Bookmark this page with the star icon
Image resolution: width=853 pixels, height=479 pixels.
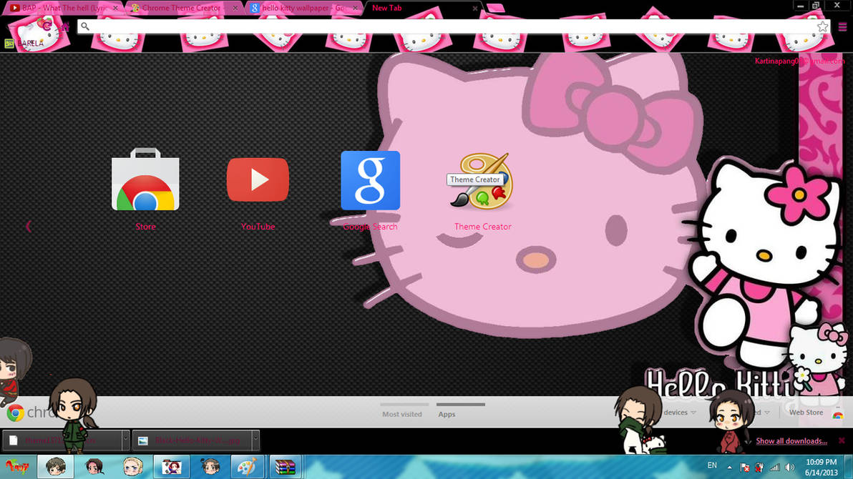coord(822,26)
